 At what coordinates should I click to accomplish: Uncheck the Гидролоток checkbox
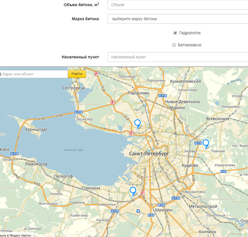(x=175, y=33)
